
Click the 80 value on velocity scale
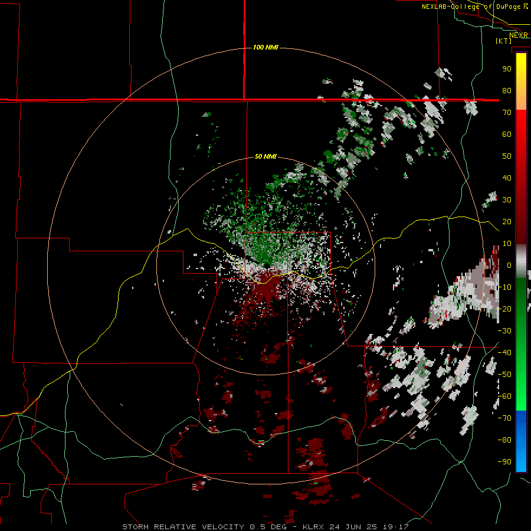tap(507, 90)
